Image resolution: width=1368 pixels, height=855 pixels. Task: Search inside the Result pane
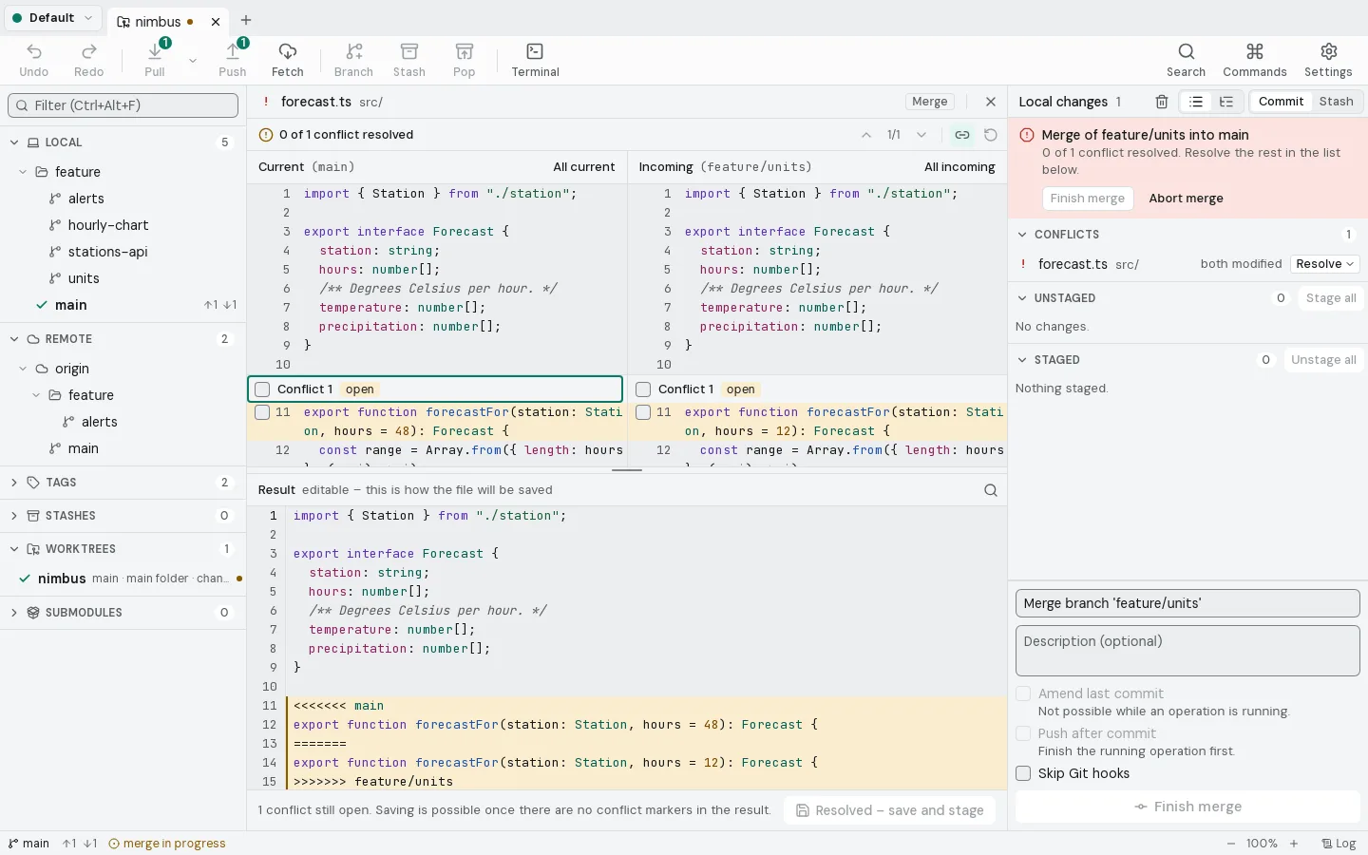tap(991, 490)
